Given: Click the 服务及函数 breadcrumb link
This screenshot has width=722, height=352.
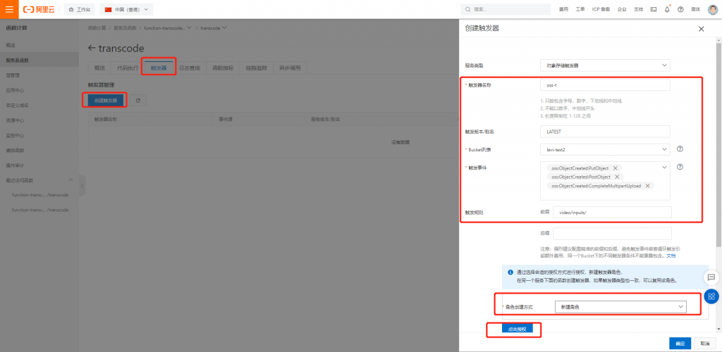Looking at the screenshot, I should 126,28.
